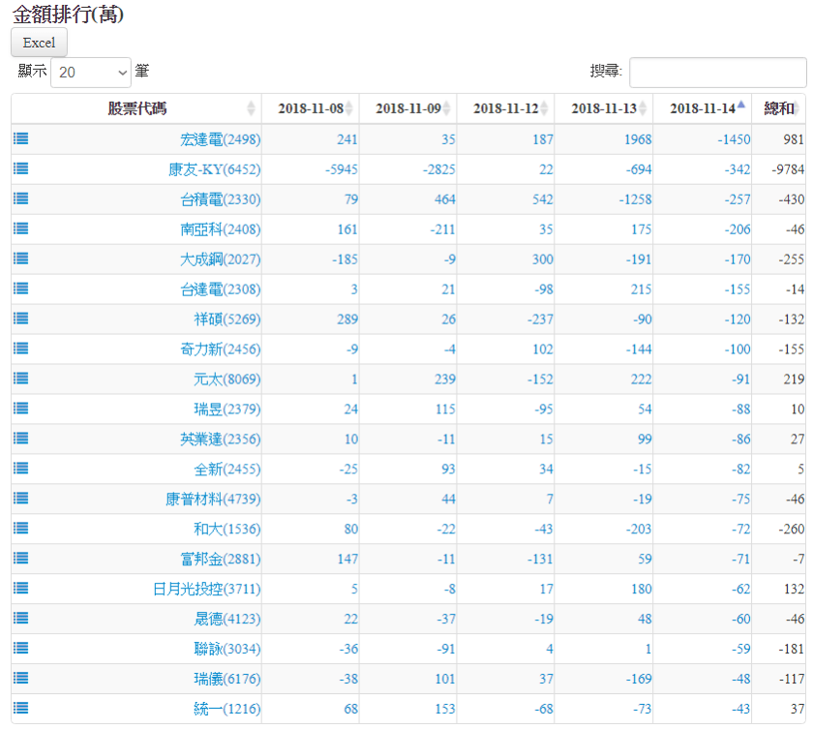
Task: Sort by the 2018-11-14 column header
Action: point(702,108)
